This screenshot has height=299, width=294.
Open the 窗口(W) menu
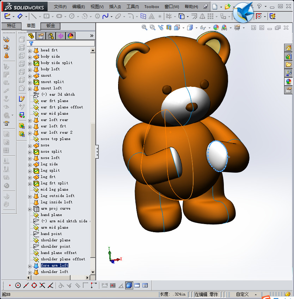pos(172,7)
